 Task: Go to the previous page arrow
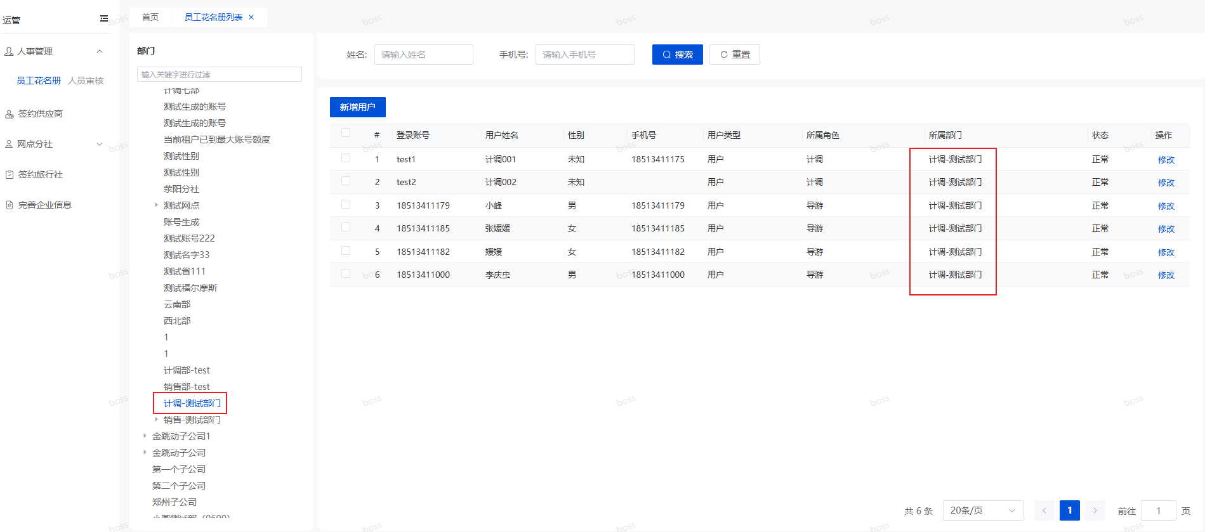[x=1044, y=510]
